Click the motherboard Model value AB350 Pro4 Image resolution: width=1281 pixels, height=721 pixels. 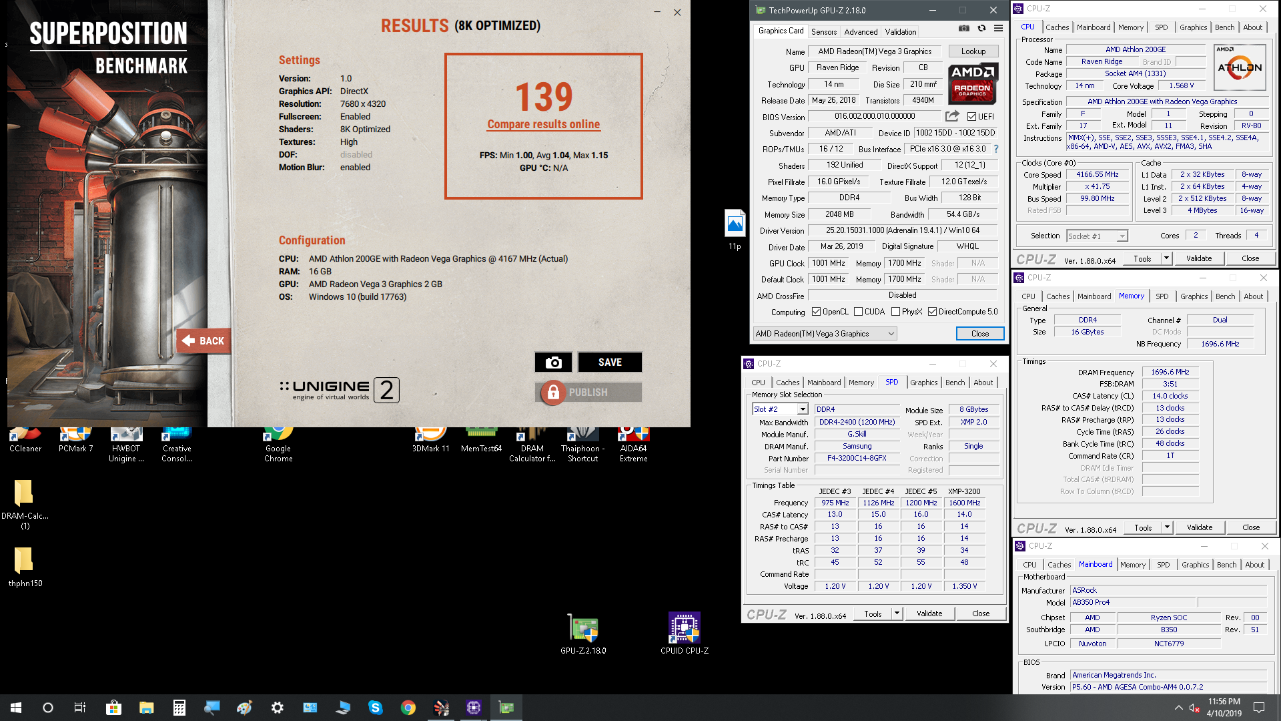coord(1134,602)
